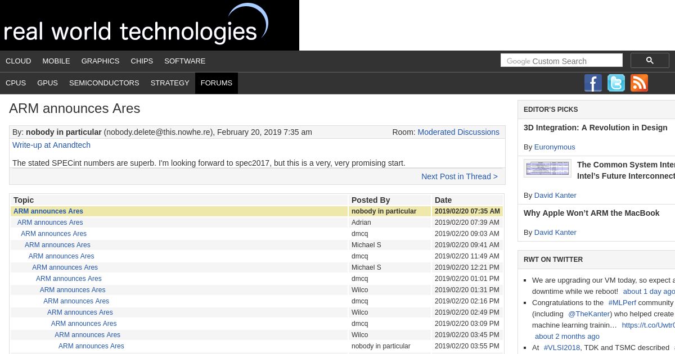Click the Real World Technologies logo
This screenshot has height=354, width=675.
[150, 25]
